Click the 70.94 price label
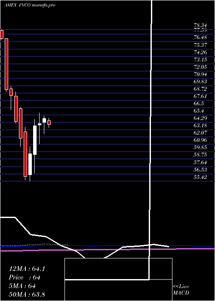Viewport: 215px width, 301px height. (200, 74)
